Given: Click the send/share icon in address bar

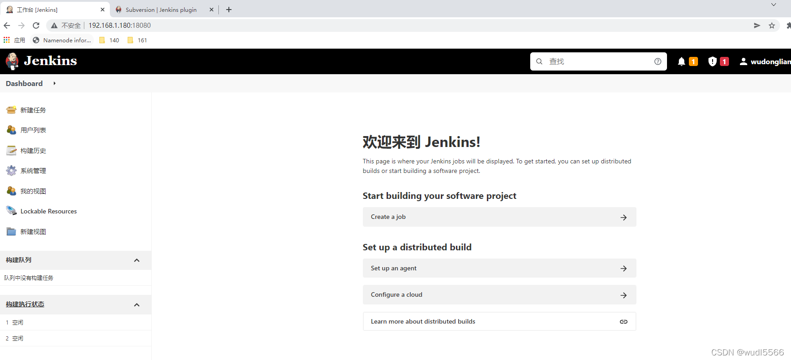Looking at the screenshot, I should 757,25.
